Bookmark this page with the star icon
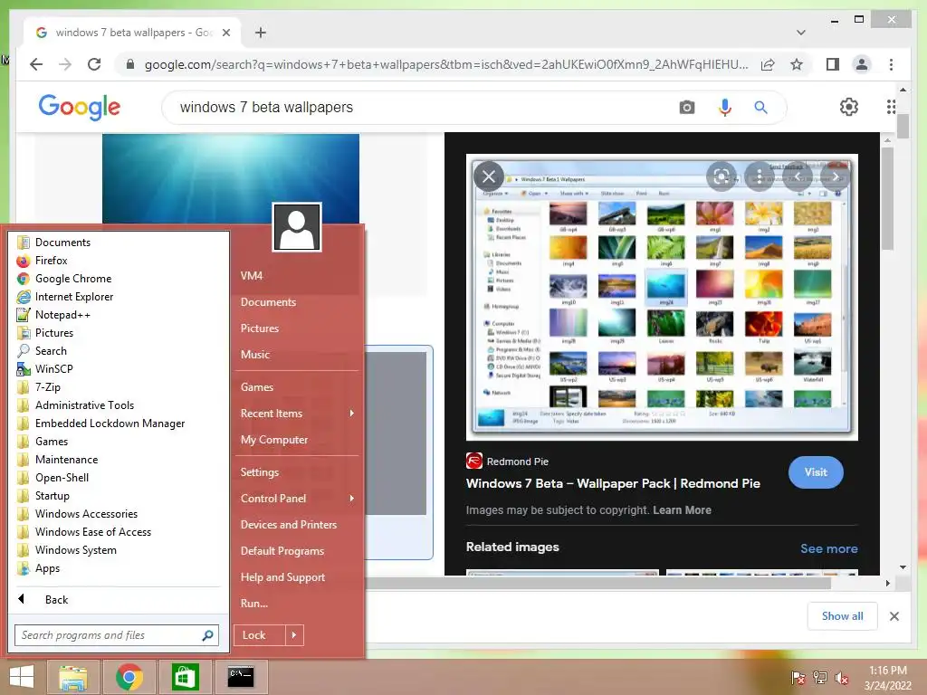This screenshot has width=927, height=695. pos(797,64)
